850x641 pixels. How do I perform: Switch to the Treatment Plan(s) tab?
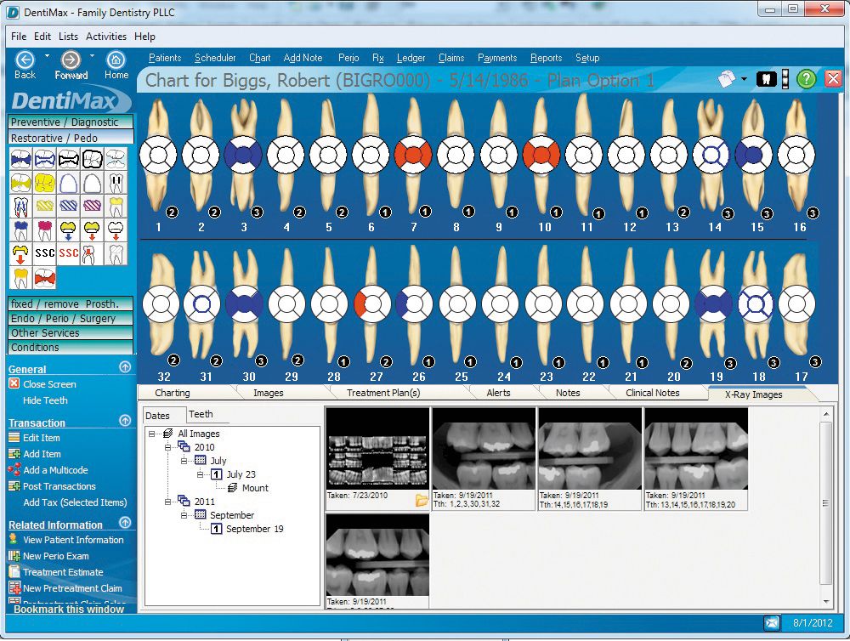pos(382,393)
